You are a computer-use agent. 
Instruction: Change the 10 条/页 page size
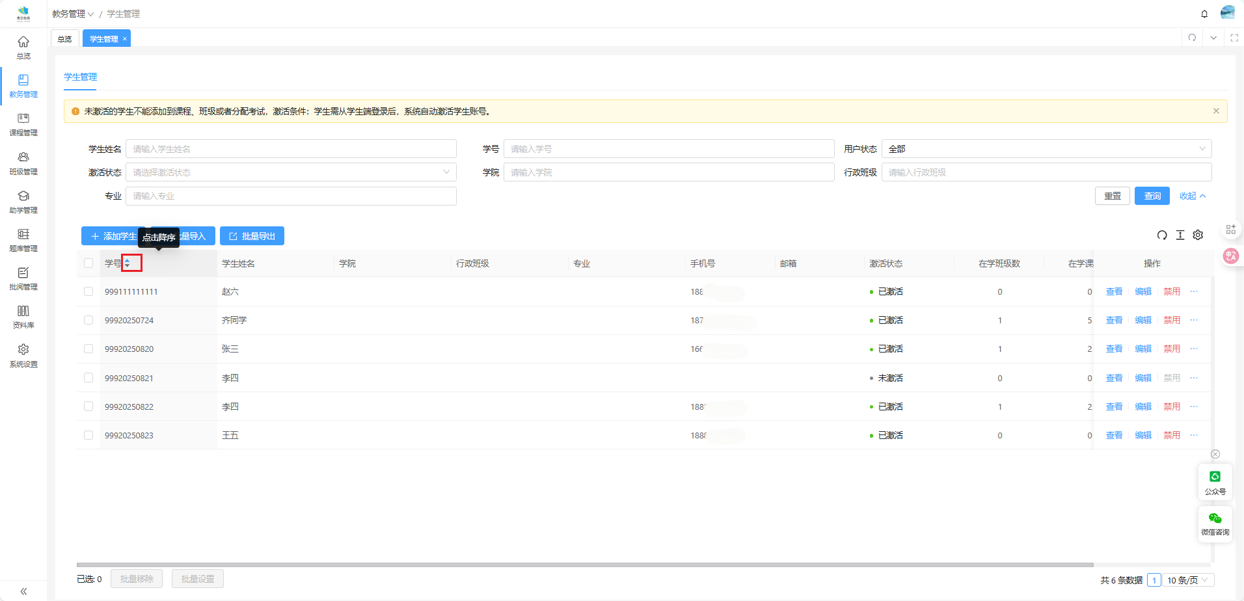(x=1187, y=580)
